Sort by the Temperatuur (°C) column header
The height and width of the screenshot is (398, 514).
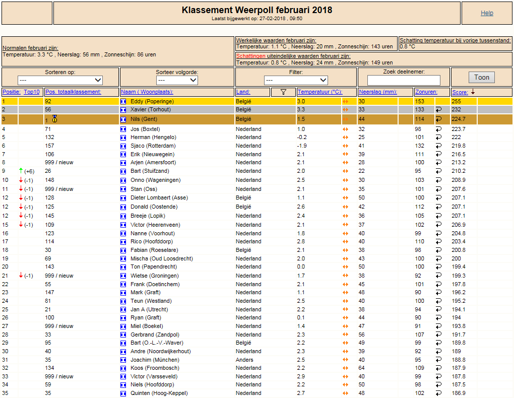(x=320, y=92)
